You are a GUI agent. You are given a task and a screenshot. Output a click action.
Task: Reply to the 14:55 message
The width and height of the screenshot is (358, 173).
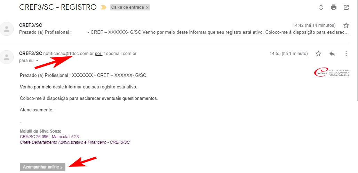(x=332, y=54)
